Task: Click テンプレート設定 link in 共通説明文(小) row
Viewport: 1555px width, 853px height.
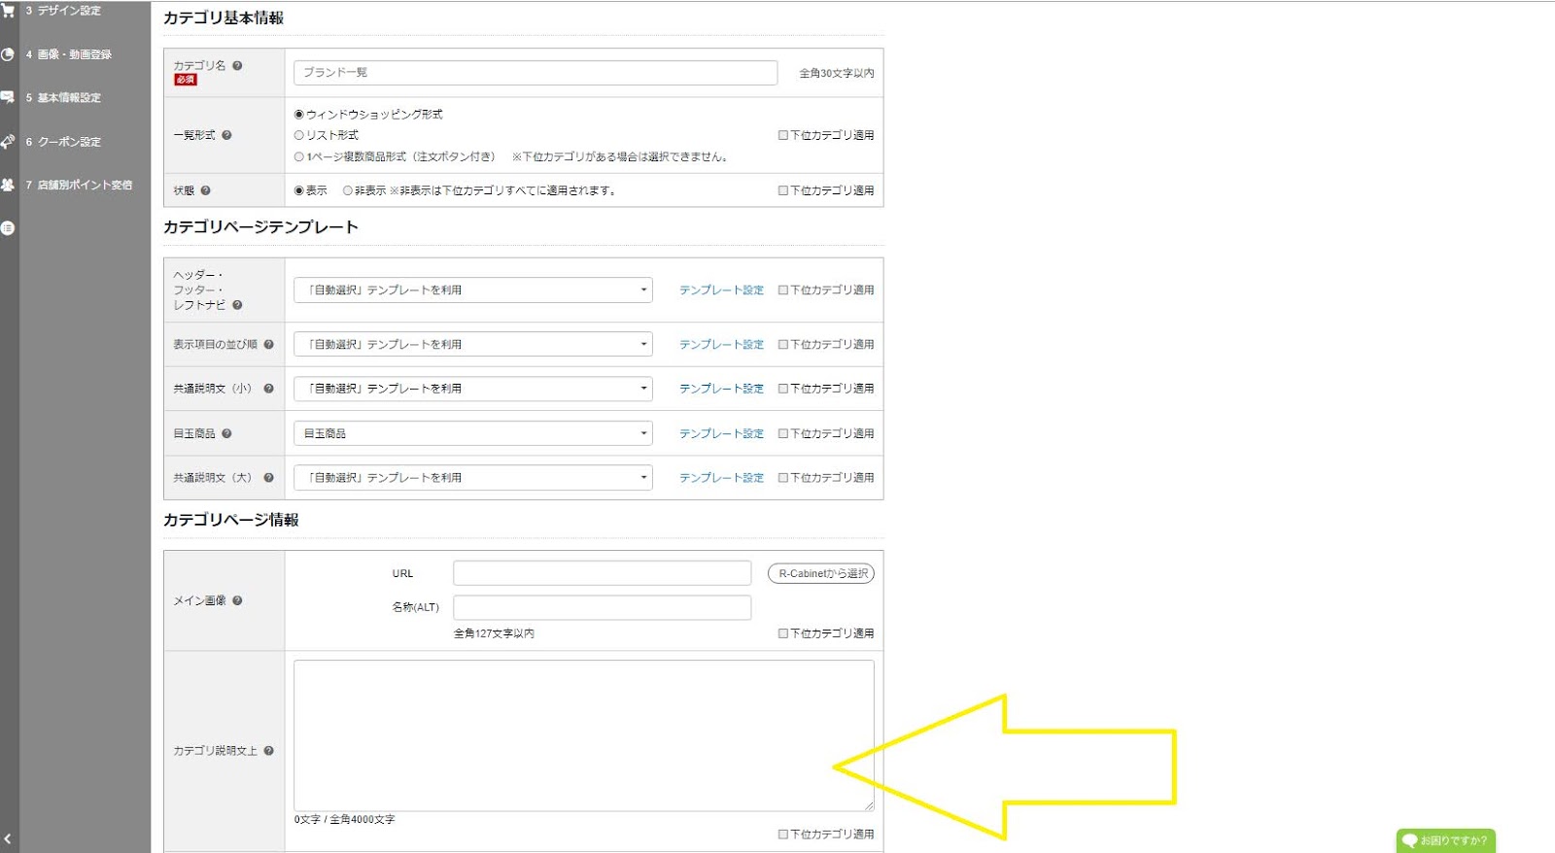Action: click(721, 389)
